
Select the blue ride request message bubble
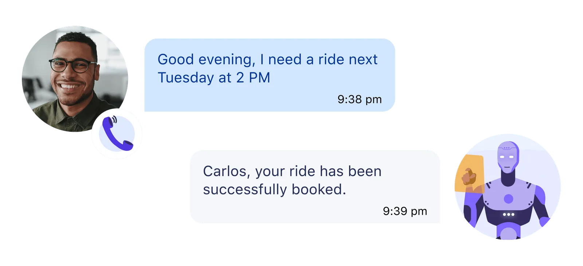pyautogui.click(x=270, y=75)
